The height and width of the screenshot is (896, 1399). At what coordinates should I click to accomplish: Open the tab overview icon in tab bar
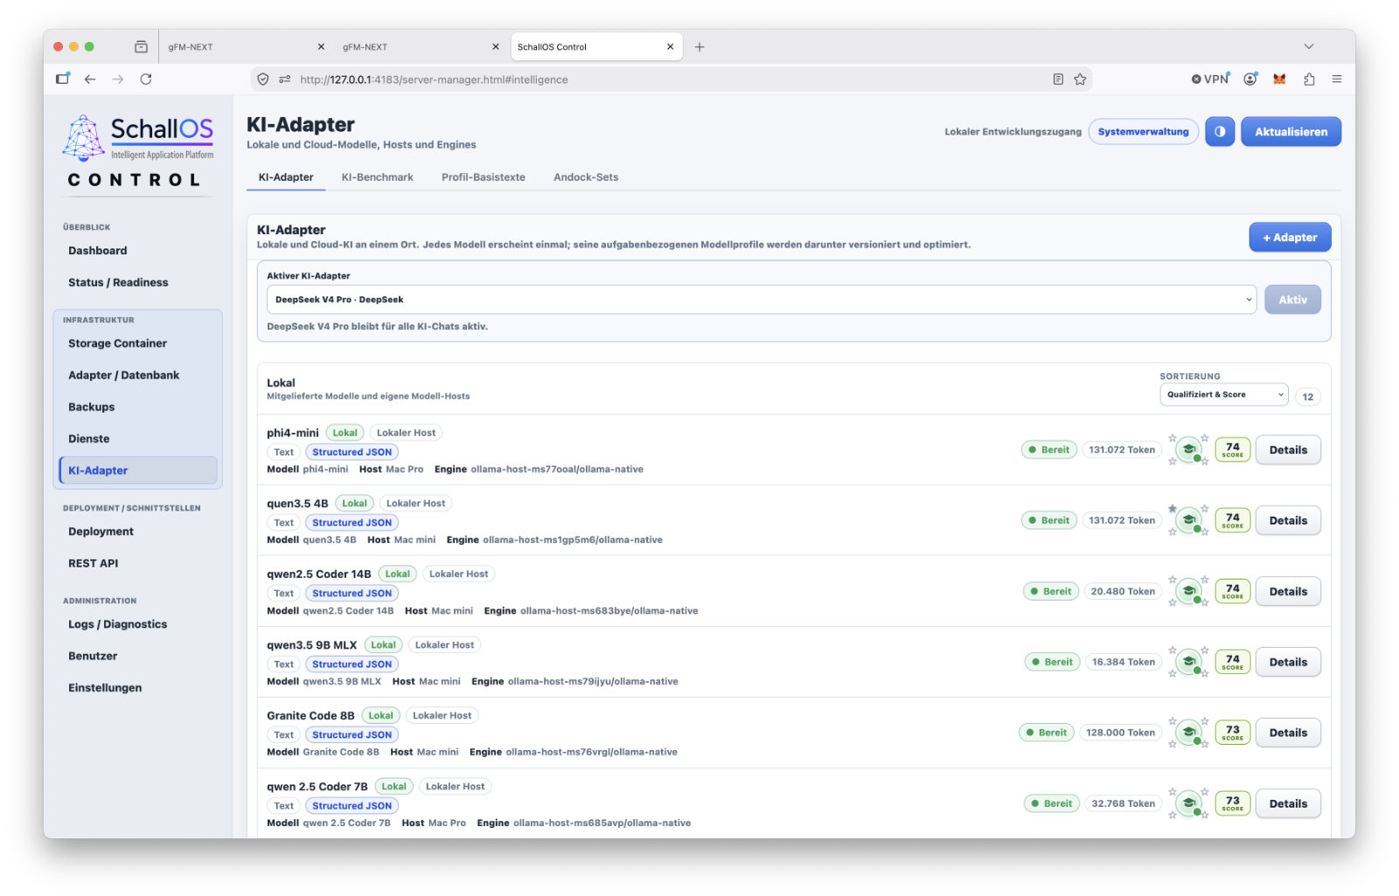tap(141, 46)
